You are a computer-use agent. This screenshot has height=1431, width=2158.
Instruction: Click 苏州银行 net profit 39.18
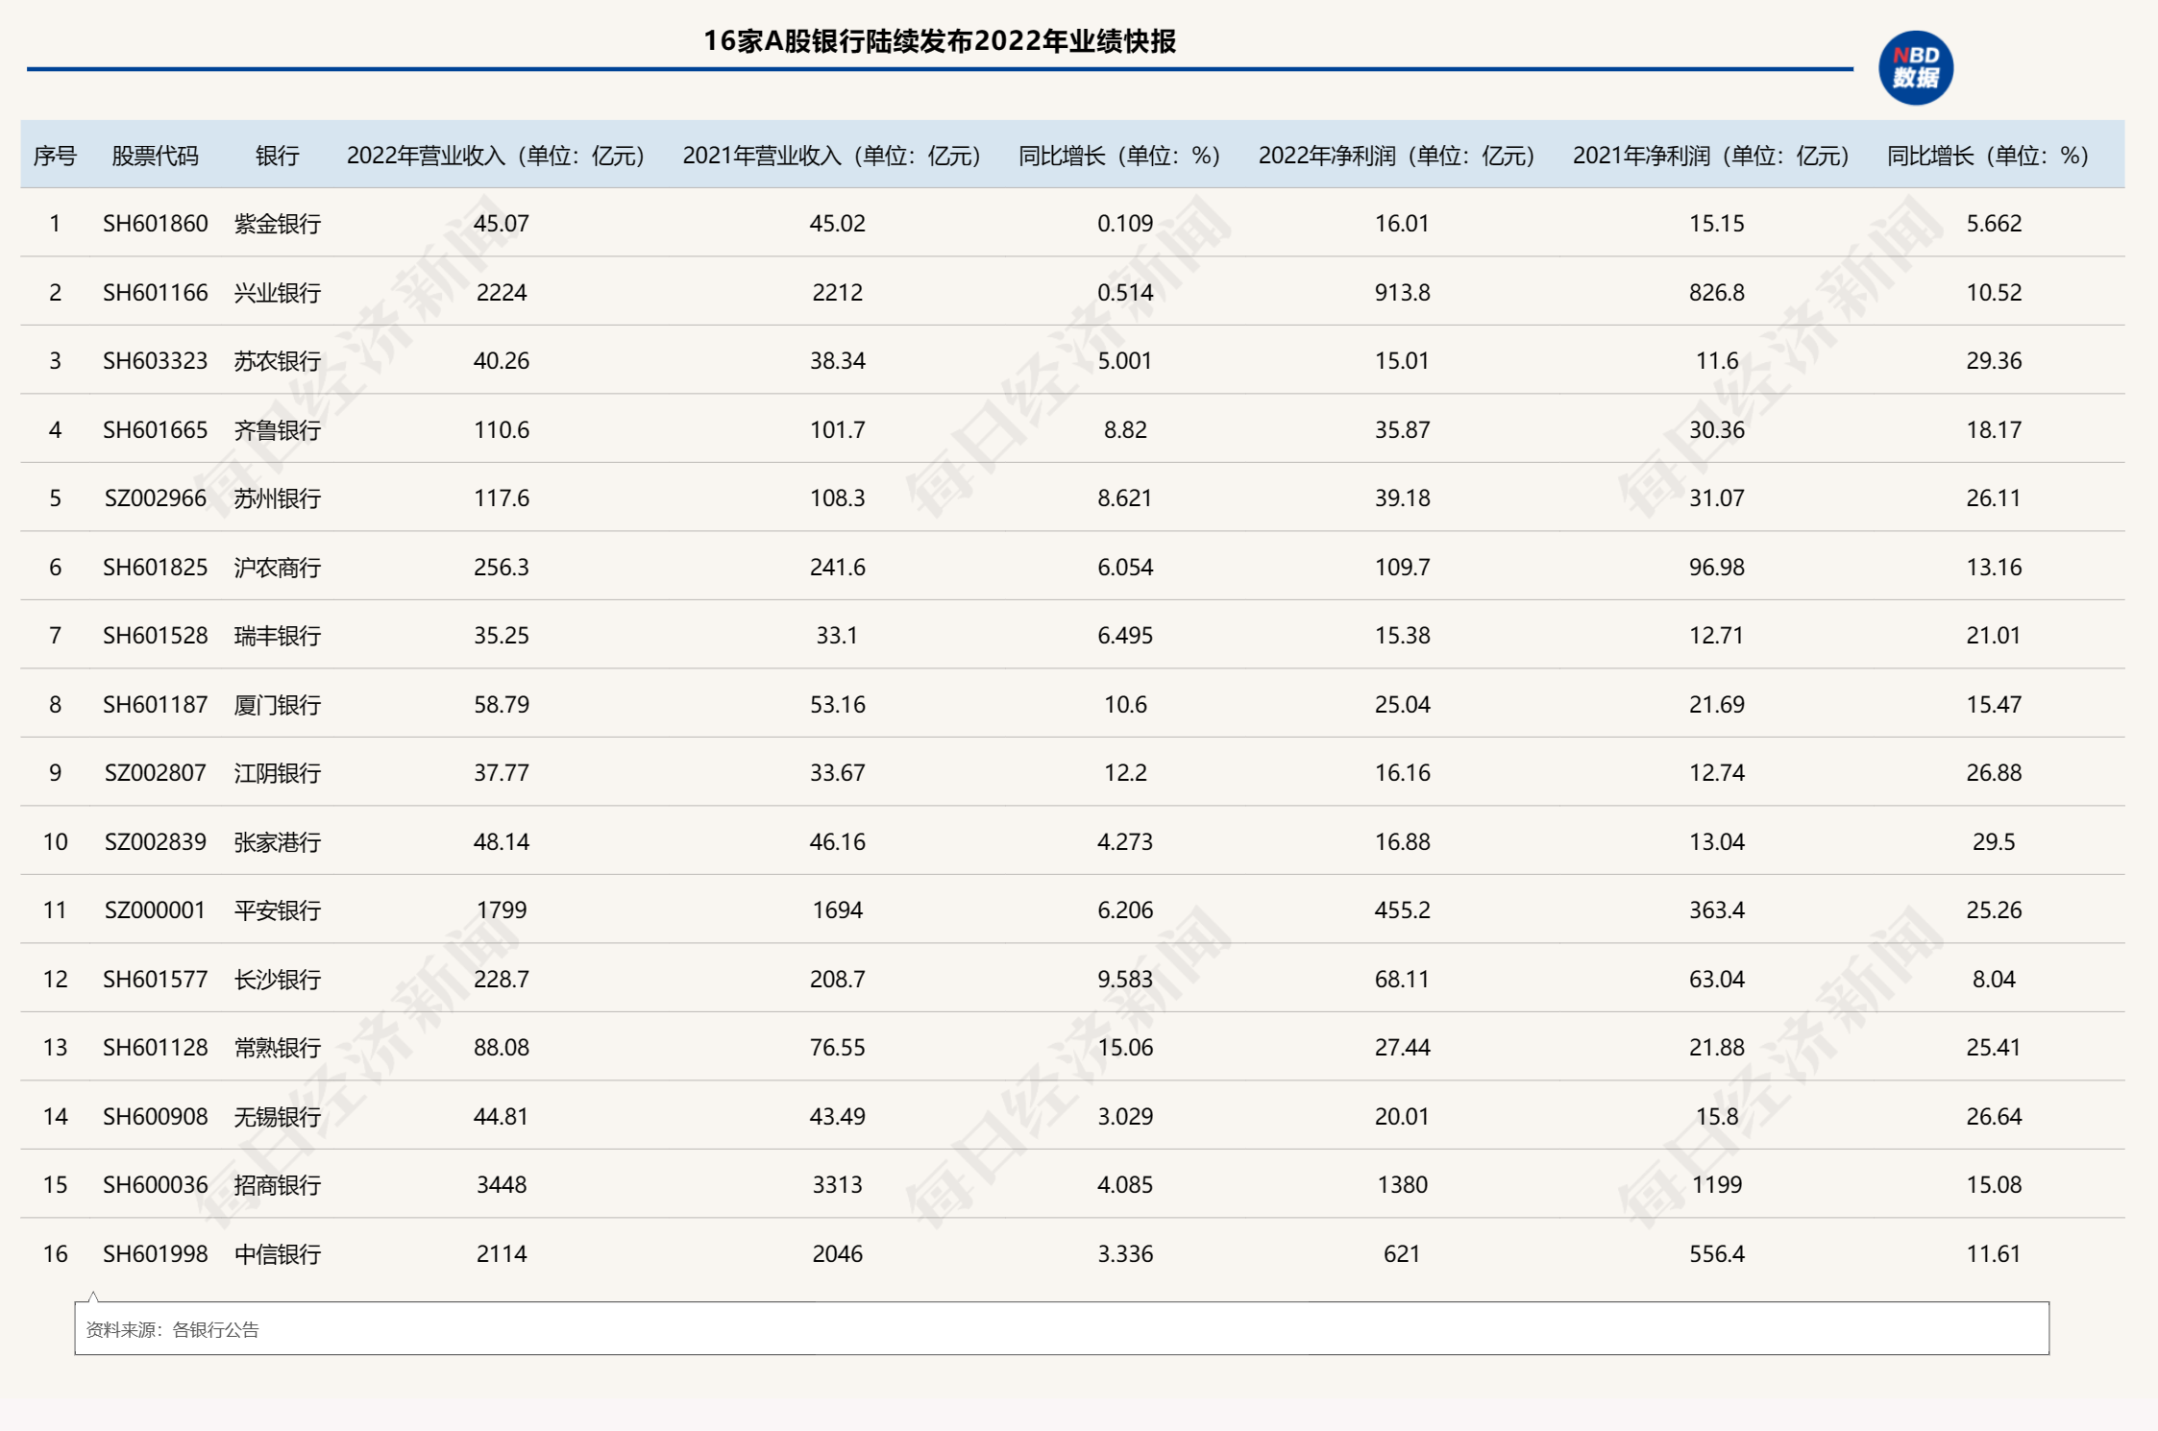[1403, 498]
